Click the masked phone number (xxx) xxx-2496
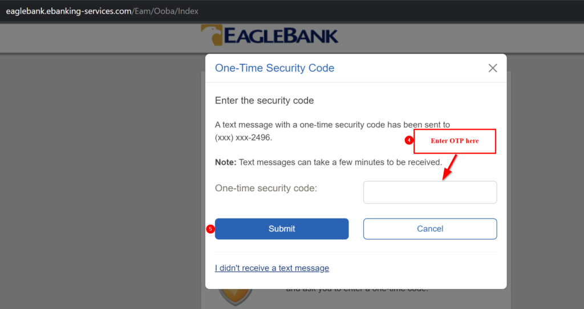Viewport: 584px width, 309px height. point(244,138)
